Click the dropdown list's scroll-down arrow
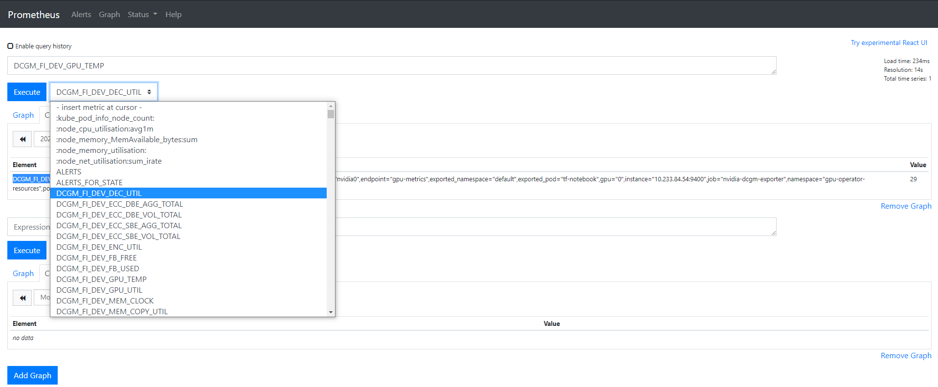This screenshot has height=387, width=938. pyautogui.click(x=331, y=312)
